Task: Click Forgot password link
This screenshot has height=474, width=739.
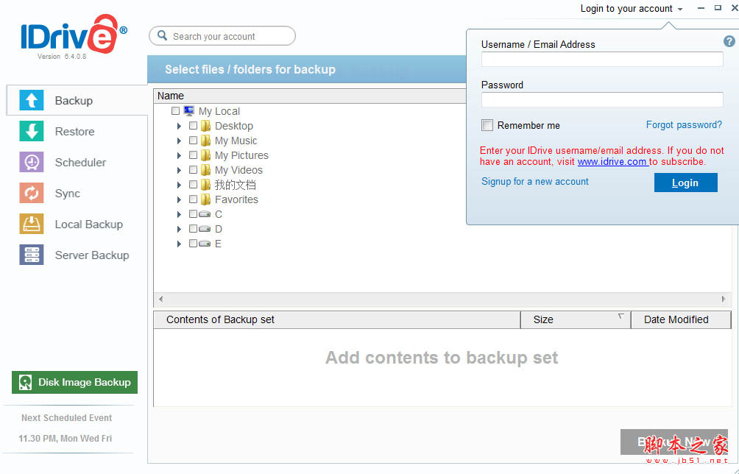Action: (x=684, y=125)
